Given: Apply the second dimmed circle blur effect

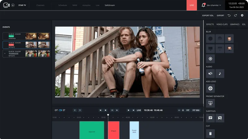Looking at the screenshot, I should [x=220, y=39].
